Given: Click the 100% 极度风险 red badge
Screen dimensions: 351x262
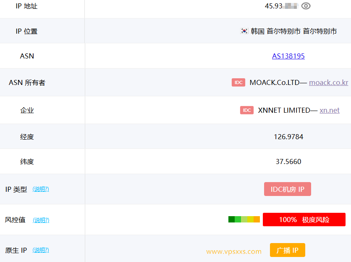Looking at the screenshot, I should click(304, 219).
